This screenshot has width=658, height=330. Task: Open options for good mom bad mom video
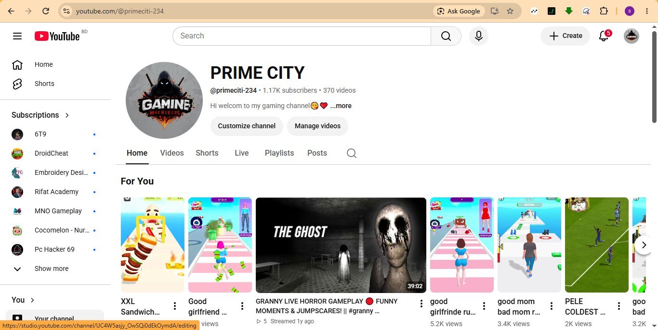pos(552,306)
